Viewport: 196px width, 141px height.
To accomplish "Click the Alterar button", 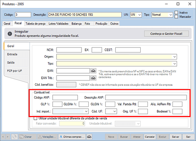I will pyautogui.click(x=137, y=137).
